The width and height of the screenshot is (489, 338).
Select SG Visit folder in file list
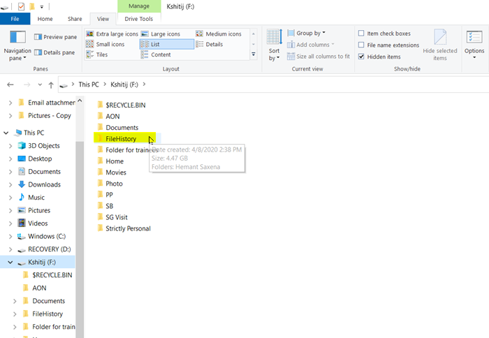pyautogui.click(x=112, y=217)
